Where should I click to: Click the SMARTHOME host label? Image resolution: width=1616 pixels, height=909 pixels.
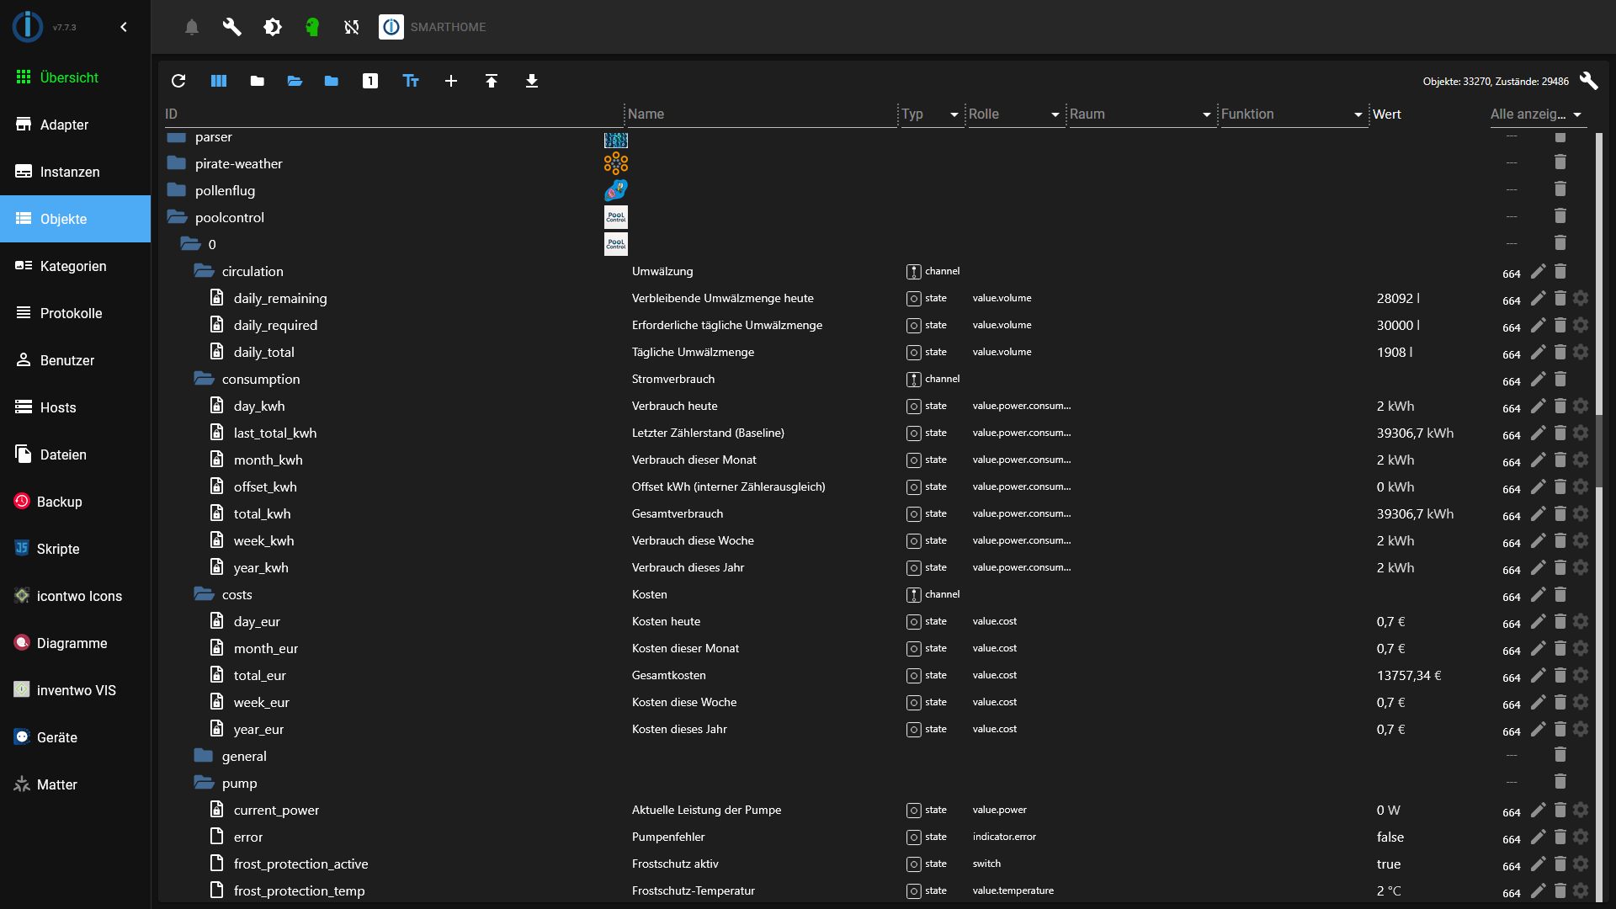(448, 27)
